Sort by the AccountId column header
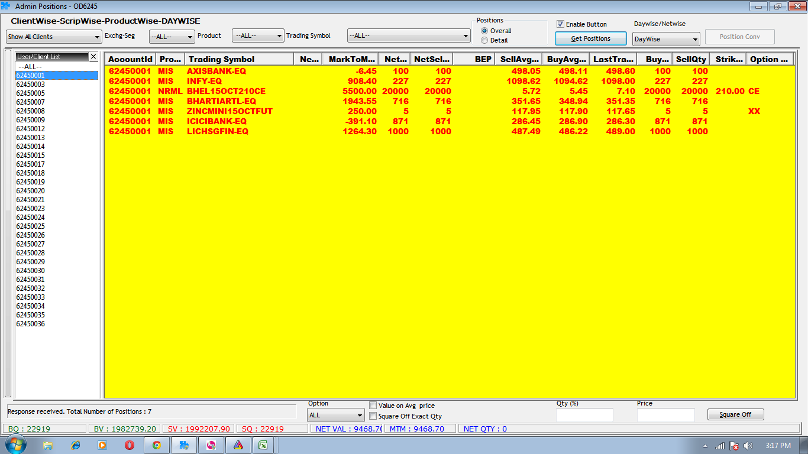The width and height of the screenshot is (808, 454). 131,59
